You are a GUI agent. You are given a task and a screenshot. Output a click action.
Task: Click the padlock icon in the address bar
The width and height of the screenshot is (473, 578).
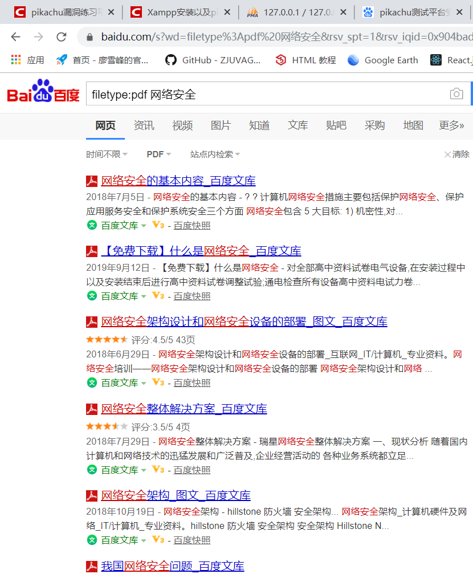[89, 37]
